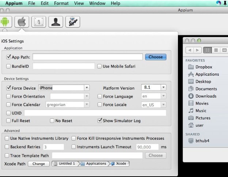
Task: Enable the BundleID checkbox
Action: (8, 66)
